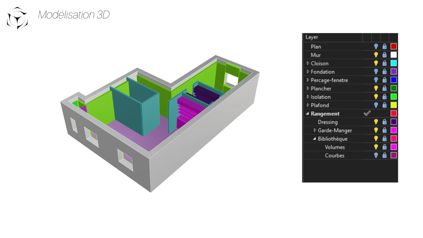The height and width of the screenshot is (238, 423).
Task: Lock the Cloison layer
Action: pos(384,63)
